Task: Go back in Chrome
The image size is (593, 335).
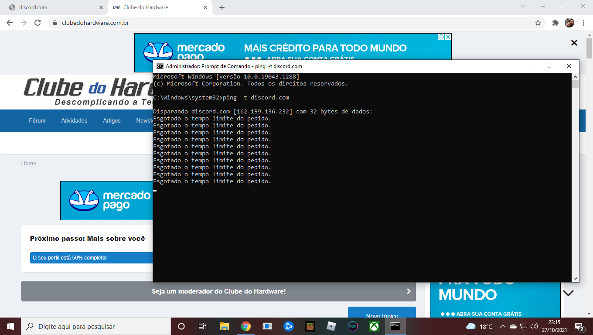Action: click(10, 23)
